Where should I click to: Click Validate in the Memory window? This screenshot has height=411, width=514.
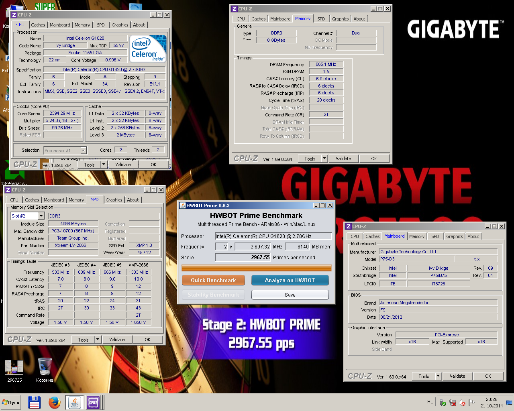[x=343, y=159]
